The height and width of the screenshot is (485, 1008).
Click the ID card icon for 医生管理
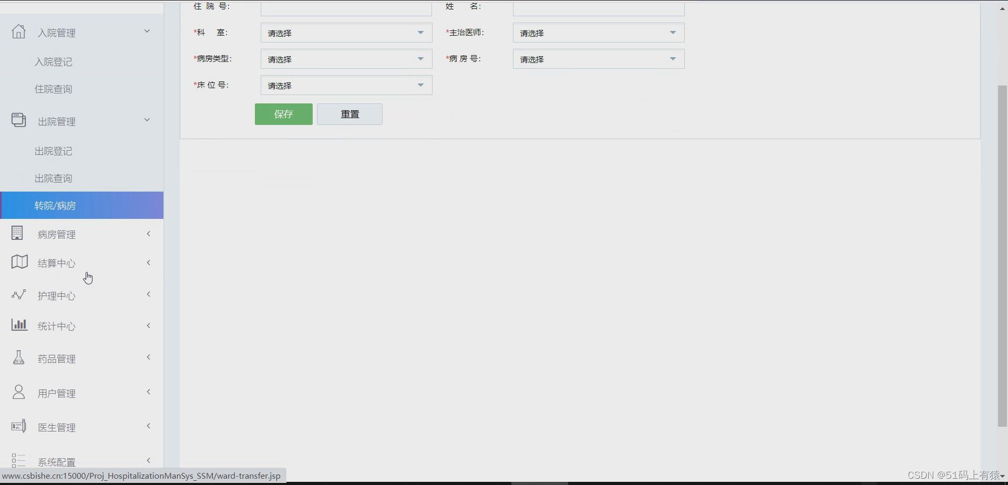click(18, 426)
